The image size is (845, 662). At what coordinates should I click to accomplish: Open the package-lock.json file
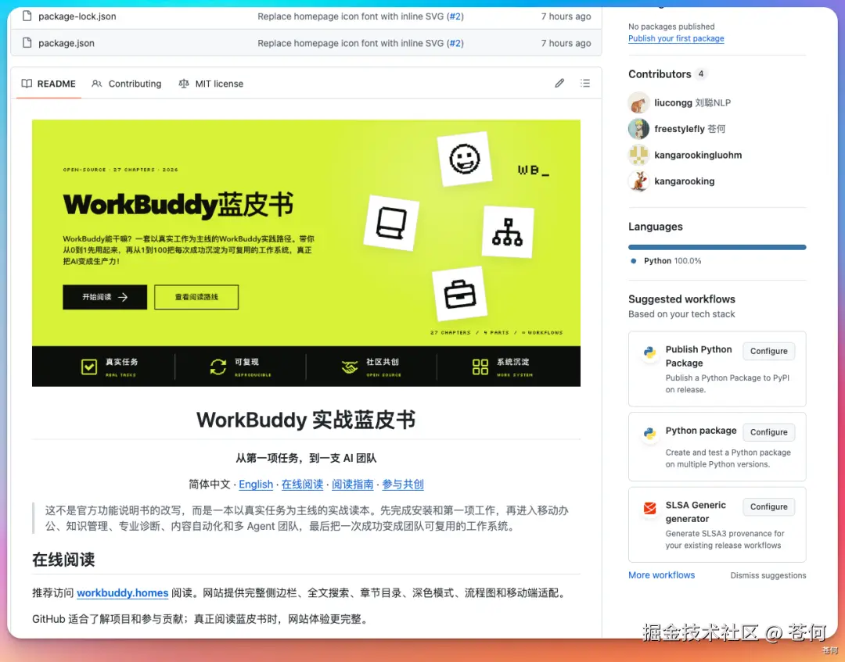pos(77,16)
